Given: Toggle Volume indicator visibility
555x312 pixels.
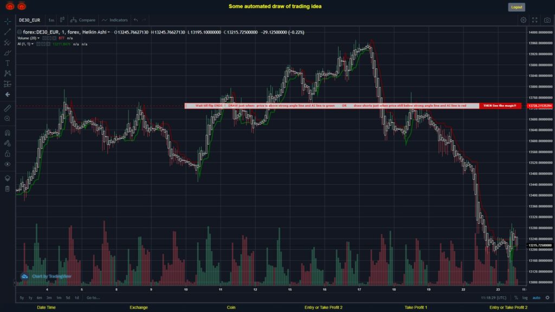Looking at the screenshot, I should point(44,38).
